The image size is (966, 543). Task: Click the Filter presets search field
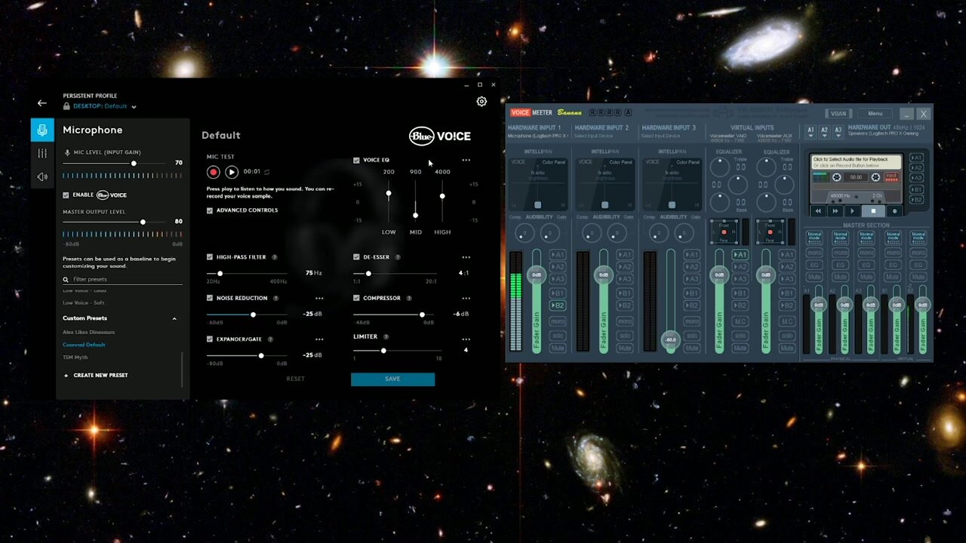(122, 279)
